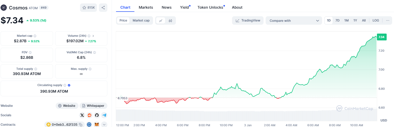
Task: Open the Whitepaper link button
Action: coord(93,106)
